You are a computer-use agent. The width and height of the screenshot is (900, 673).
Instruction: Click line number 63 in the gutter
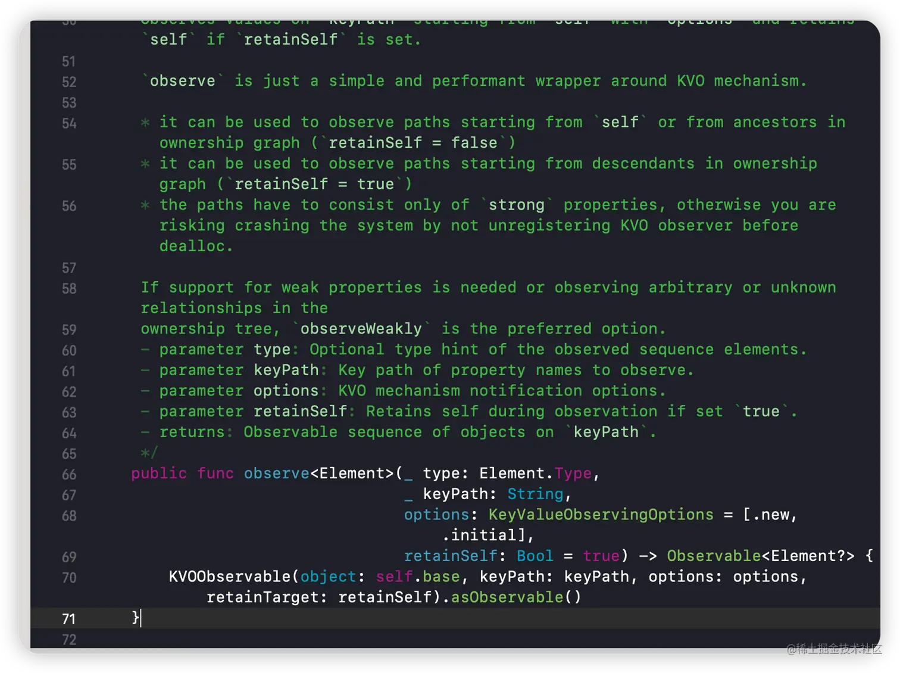click(69, 413)
